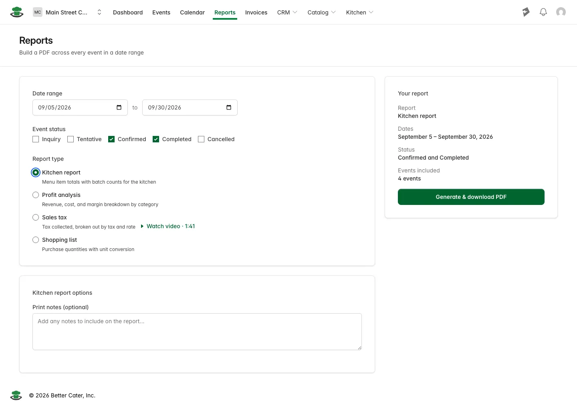Open the Events tab
Image resolution: width=577 pixels, height=401 pixels.
click(161, 12)
